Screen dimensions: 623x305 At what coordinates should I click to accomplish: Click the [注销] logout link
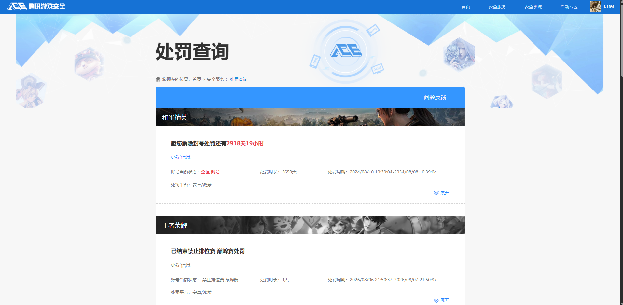(x=609, y=7)
